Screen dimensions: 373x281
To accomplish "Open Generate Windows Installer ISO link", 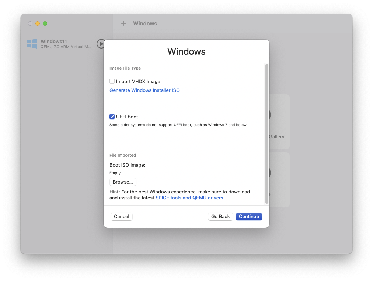I will [144, 90].
